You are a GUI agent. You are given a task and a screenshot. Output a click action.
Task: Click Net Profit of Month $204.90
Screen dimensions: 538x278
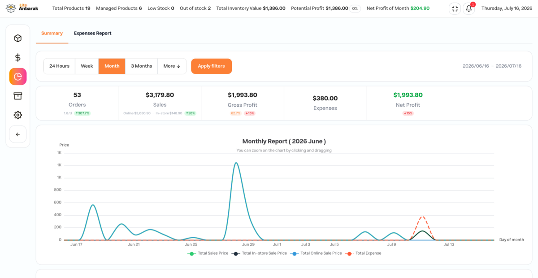[398, 9]
